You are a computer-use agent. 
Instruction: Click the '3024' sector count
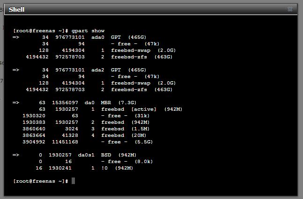(72, 129)
